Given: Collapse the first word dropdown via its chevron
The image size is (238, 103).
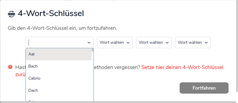Looking at the screenshot, I should (89, 43).
